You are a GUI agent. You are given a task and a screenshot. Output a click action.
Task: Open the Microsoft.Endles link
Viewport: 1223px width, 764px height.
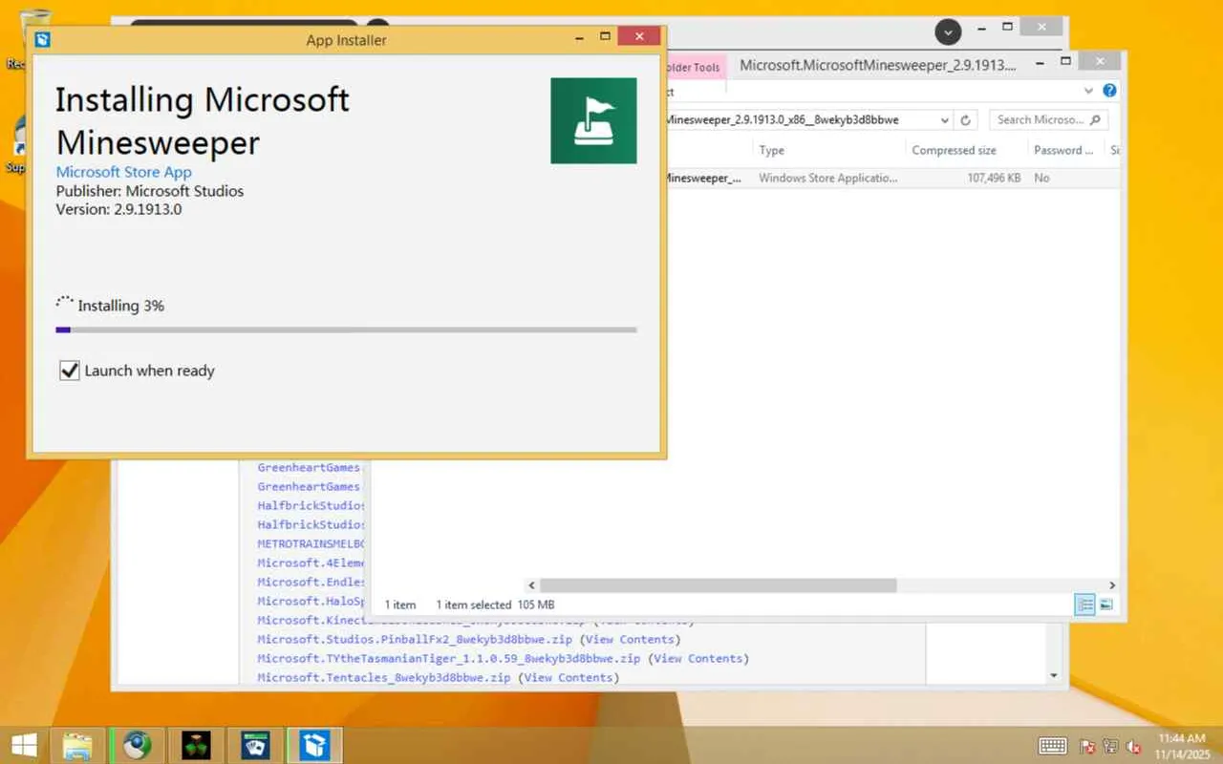pos(311,582)
